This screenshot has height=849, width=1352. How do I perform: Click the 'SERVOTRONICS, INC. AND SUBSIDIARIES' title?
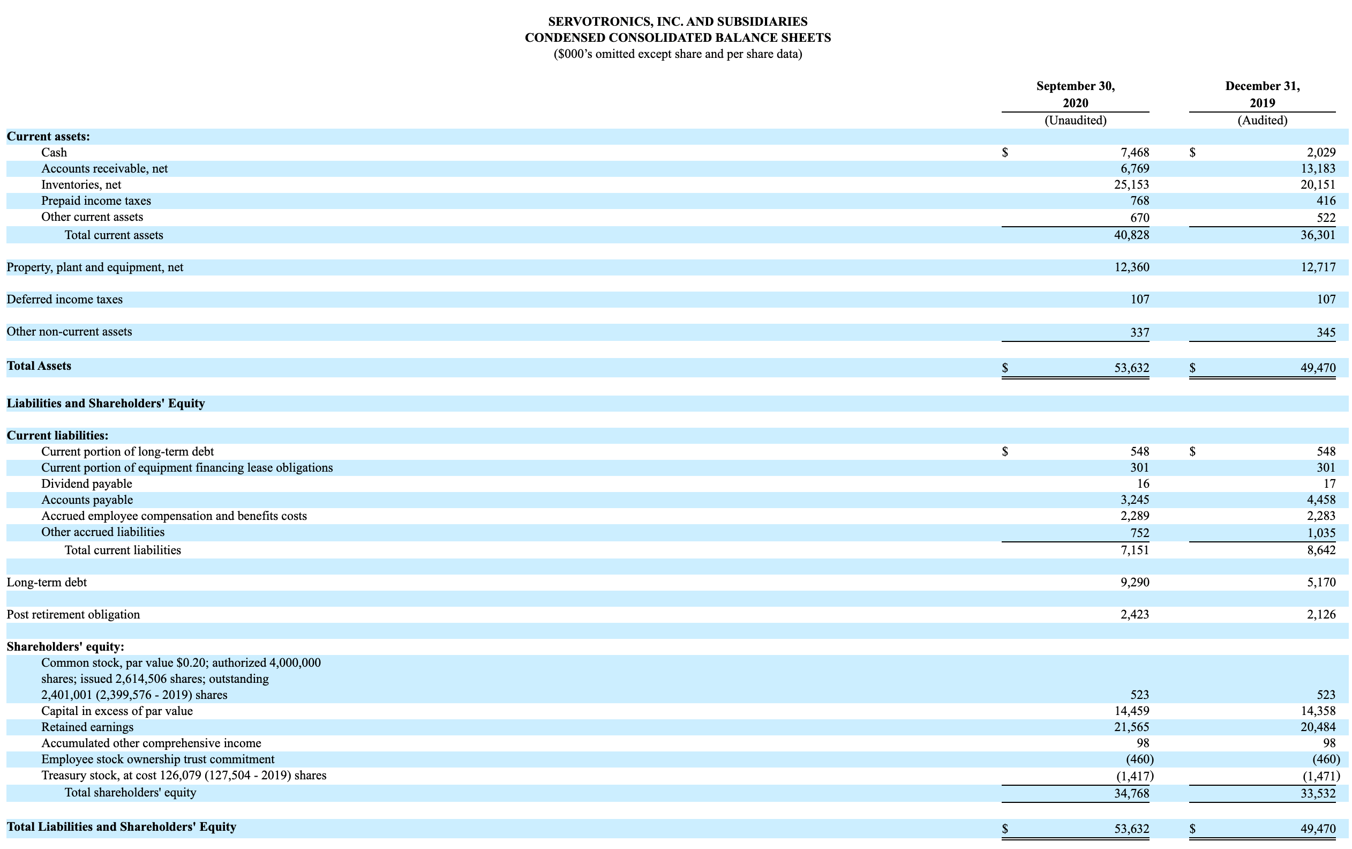coord(678,22)
